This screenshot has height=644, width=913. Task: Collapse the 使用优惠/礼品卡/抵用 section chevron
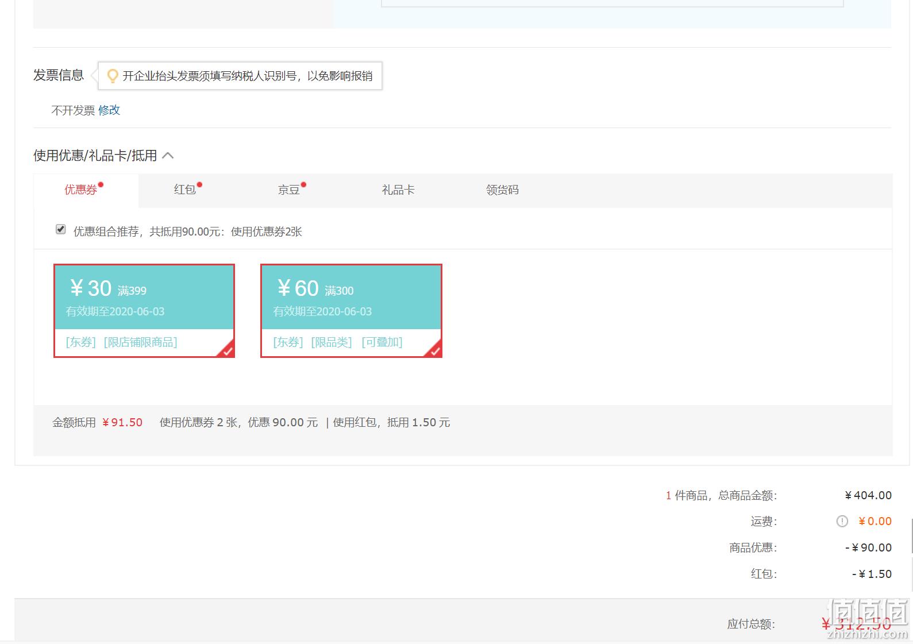click(x=168, y=156)
